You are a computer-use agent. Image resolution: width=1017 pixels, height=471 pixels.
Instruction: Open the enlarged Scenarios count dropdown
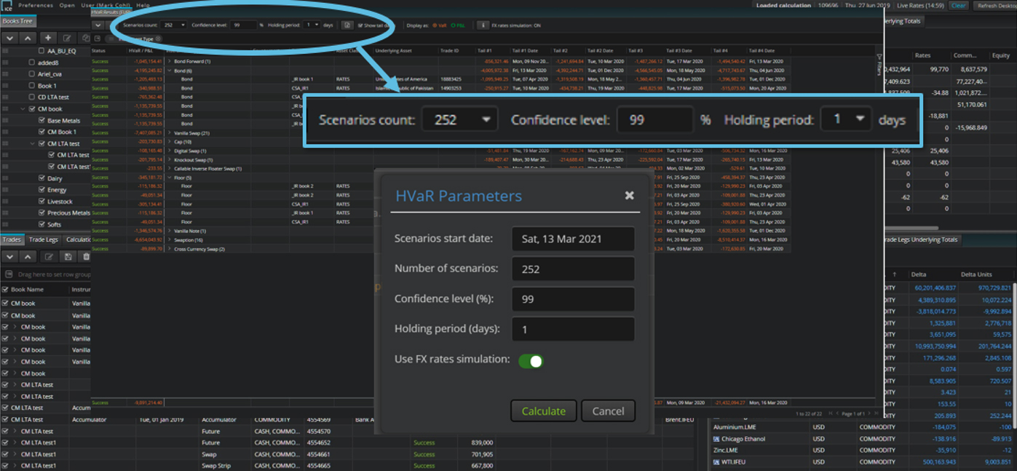(x=459, y=119)
